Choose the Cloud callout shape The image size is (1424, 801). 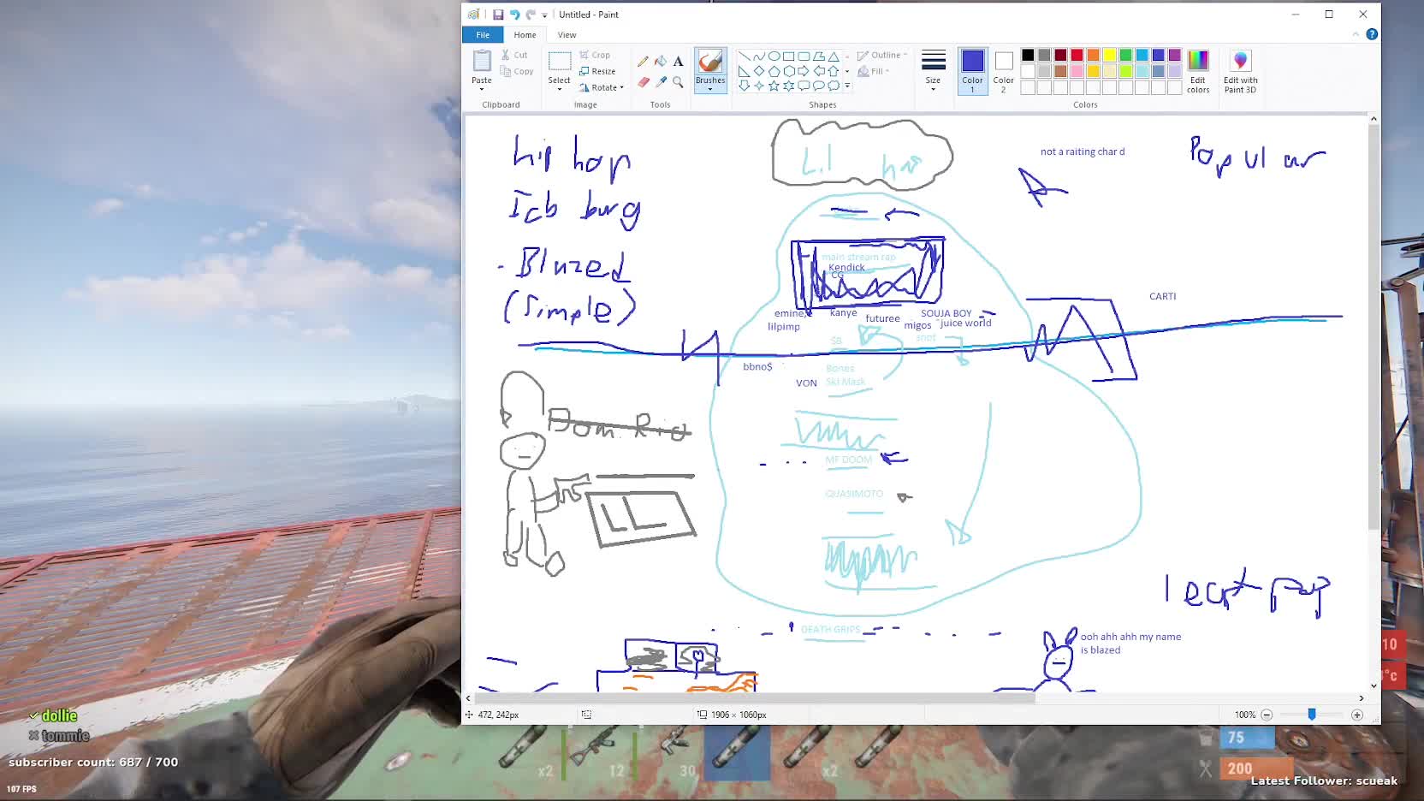834,86
